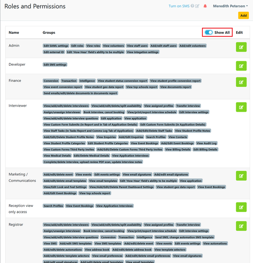Viewport: 253px width, 263px height.
Task: Open the Developer role edit icon
Action: [241, 66]
